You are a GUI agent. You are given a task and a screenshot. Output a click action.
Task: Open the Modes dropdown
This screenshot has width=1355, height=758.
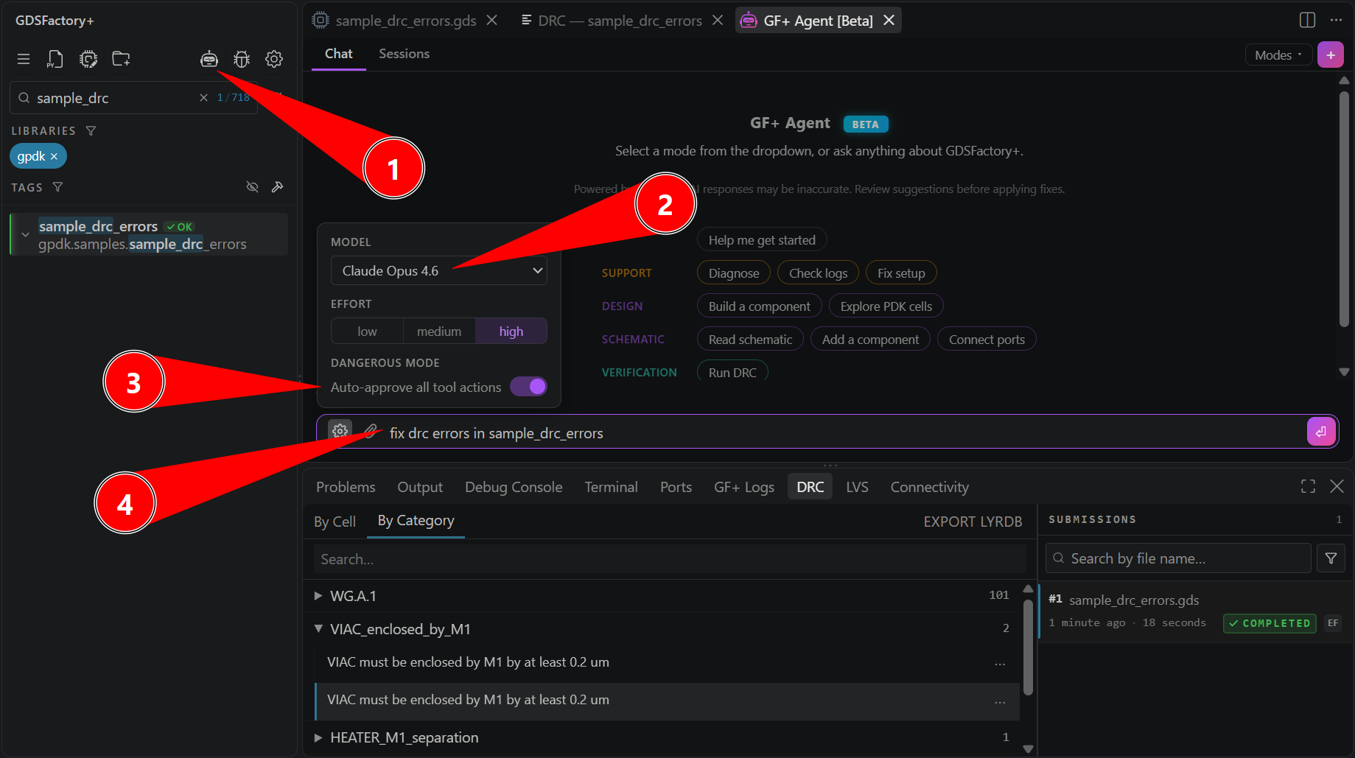(x=1278, y=55)
